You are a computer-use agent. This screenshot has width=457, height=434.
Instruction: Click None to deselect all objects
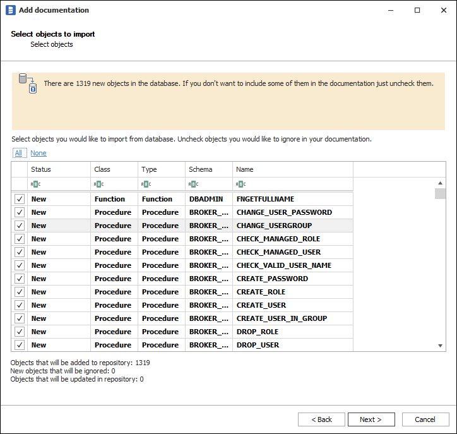point(38,153)
